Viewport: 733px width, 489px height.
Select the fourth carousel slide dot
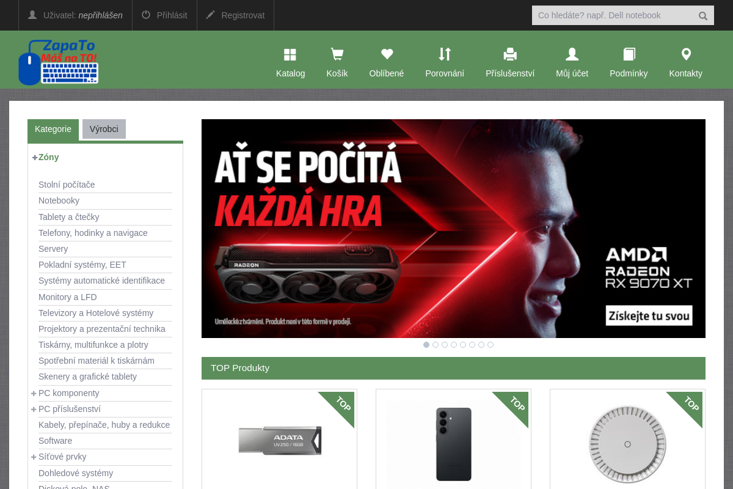[x=454, y=345]
